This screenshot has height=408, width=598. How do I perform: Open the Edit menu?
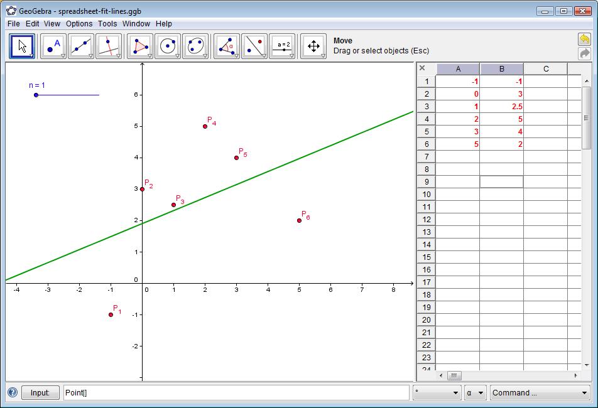point(33,24)
